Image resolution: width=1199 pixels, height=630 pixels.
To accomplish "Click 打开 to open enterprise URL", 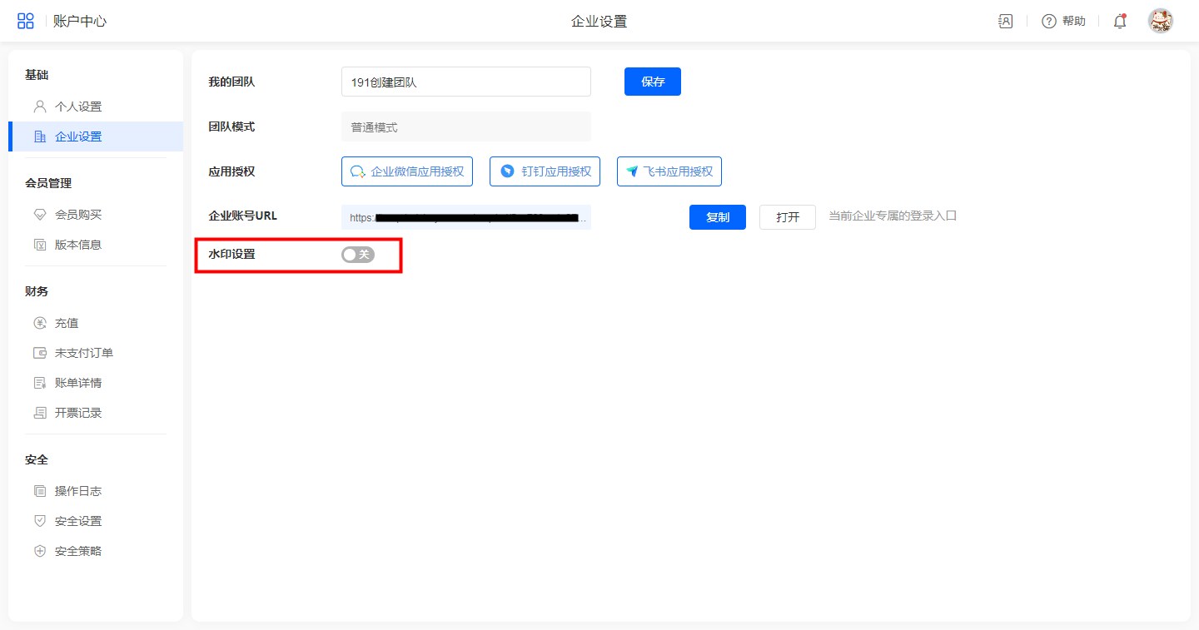I will coord(787,217).
